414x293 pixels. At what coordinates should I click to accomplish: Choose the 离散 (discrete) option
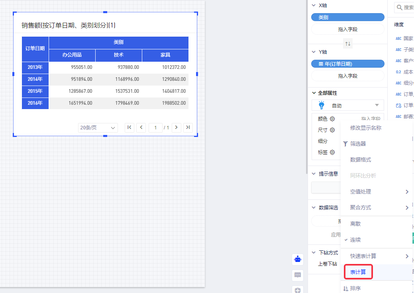[x=355, y=224]
